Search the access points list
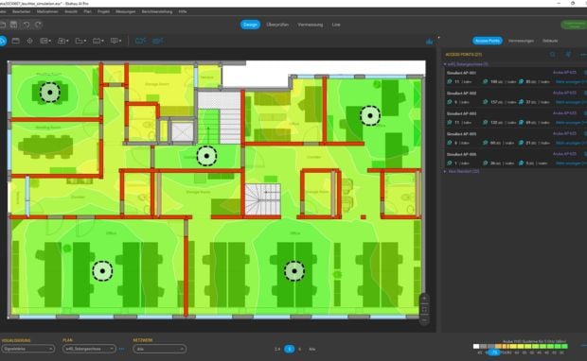 (x=553, y=55)
